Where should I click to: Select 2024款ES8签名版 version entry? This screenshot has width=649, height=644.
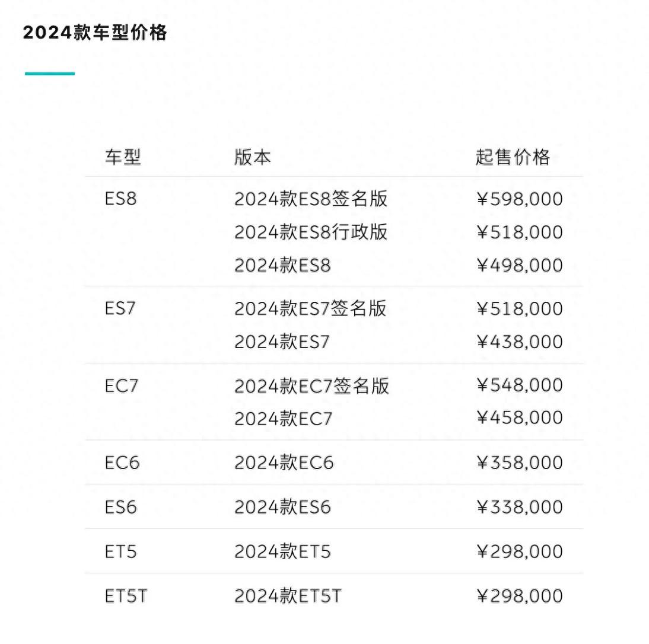coord(311,199)
